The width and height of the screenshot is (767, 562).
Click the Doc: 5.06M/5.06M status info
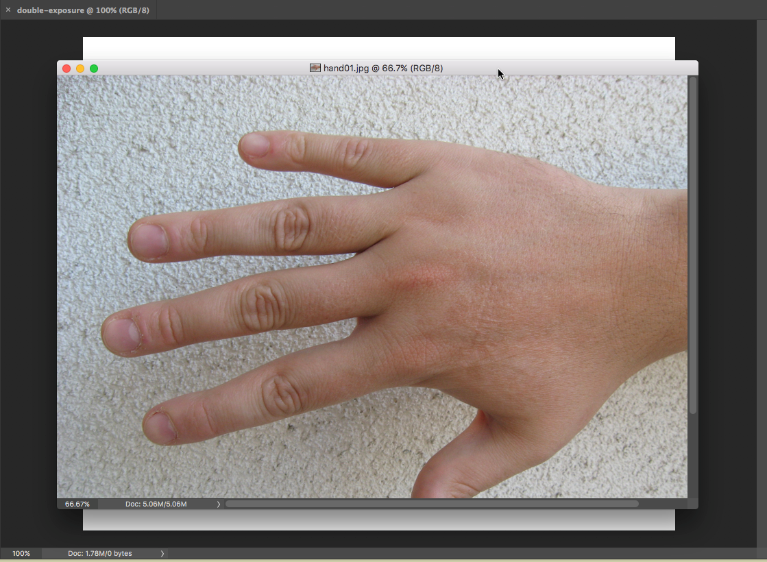pos(156,504)
